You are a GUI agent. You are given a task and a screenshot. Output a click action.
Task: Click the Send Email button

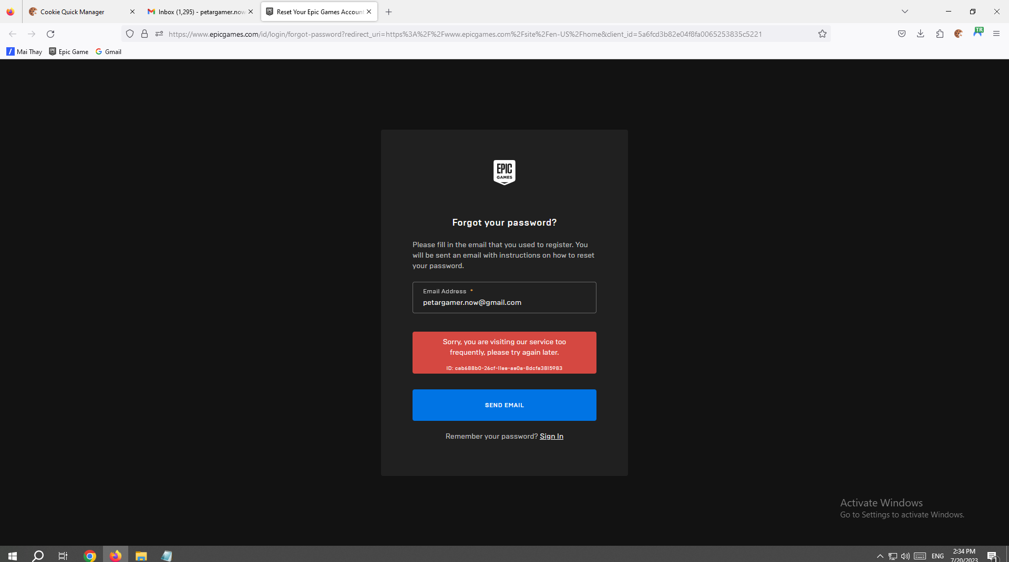click(504, 405)
